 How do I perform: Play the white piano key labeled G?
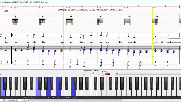click(x=43, y=93)
